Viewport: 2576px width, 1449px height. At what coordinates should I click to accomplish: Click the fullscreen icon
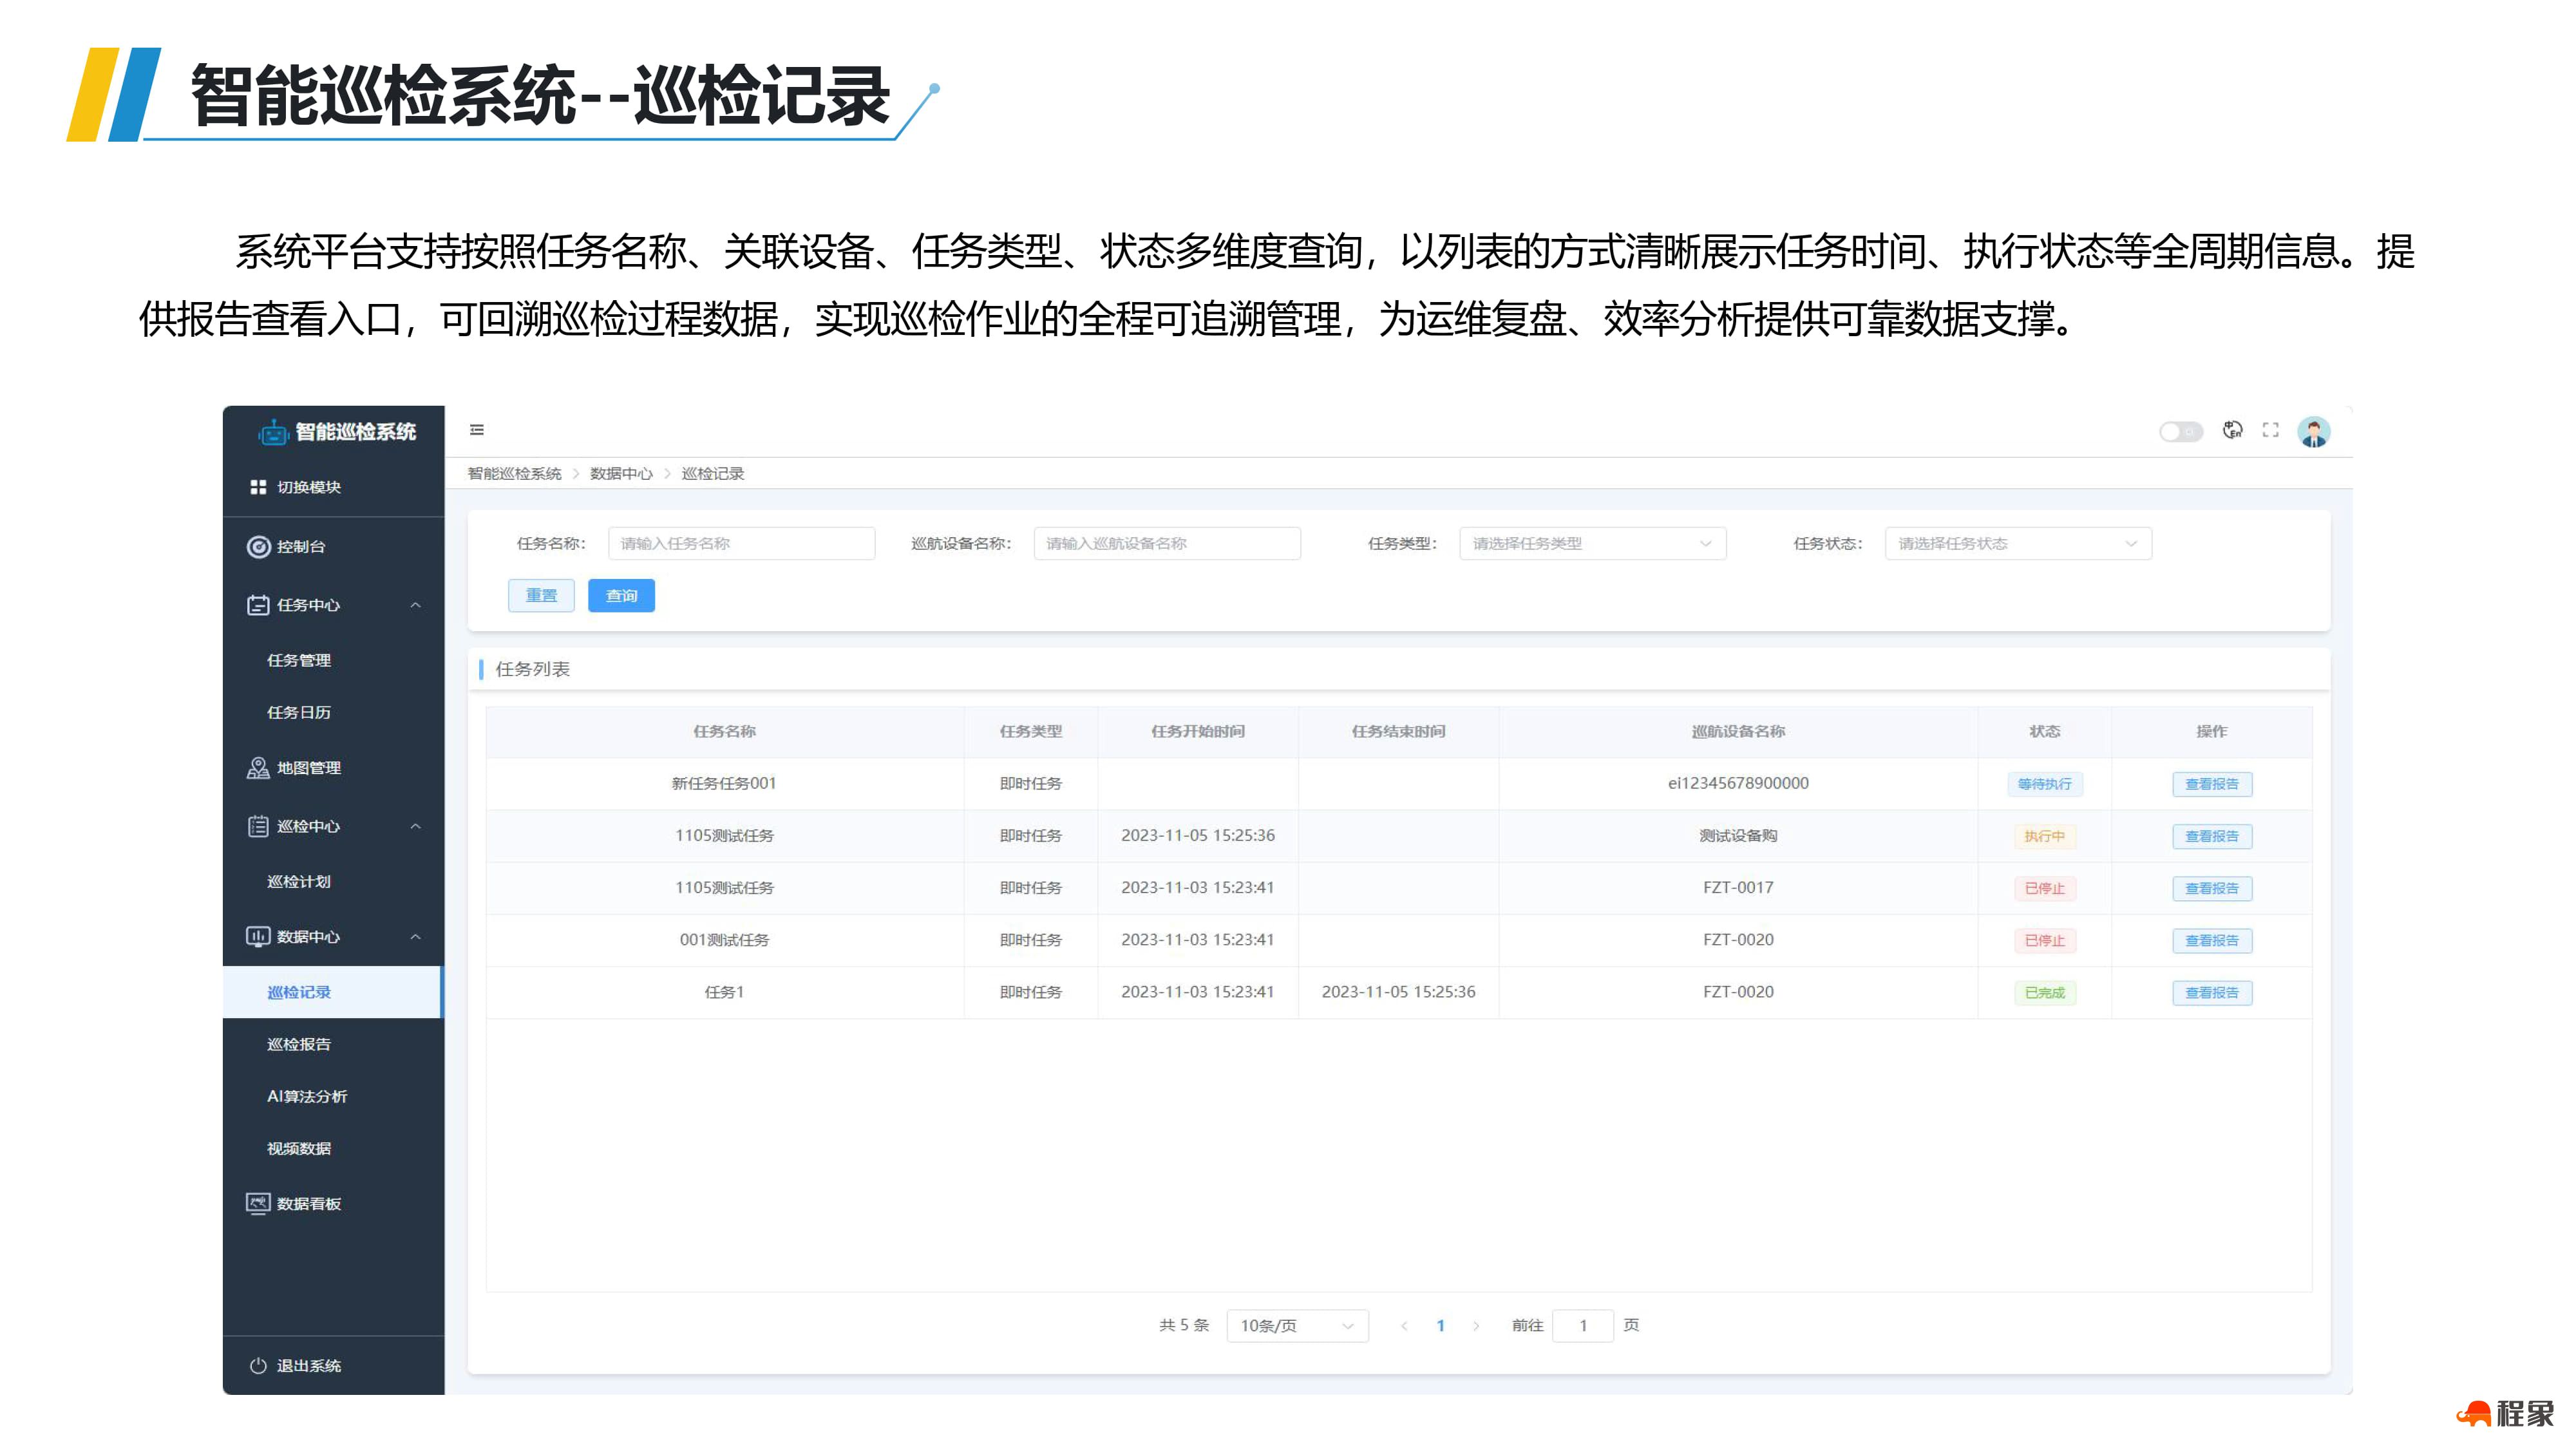click(x=2271, y=430)
